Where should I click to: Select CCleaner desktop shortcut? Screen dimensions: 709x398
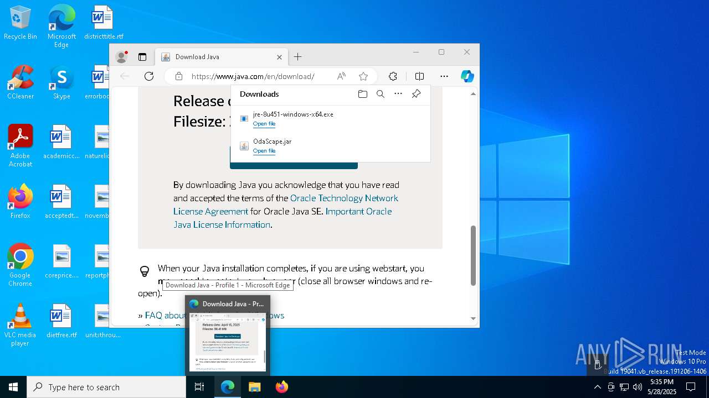pyautogui.click(x=20, y=83)
